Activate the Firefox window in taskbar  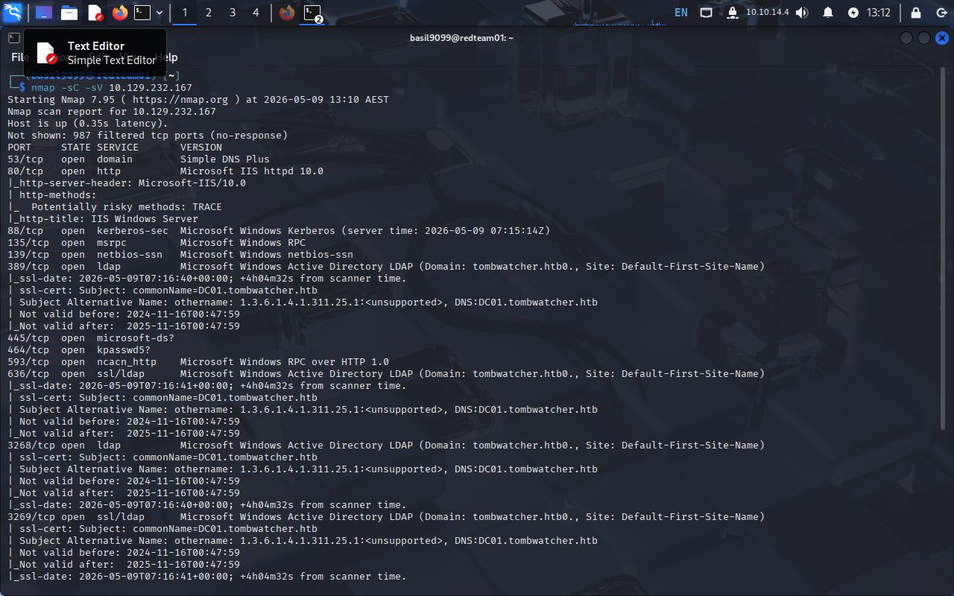point(286,13)
